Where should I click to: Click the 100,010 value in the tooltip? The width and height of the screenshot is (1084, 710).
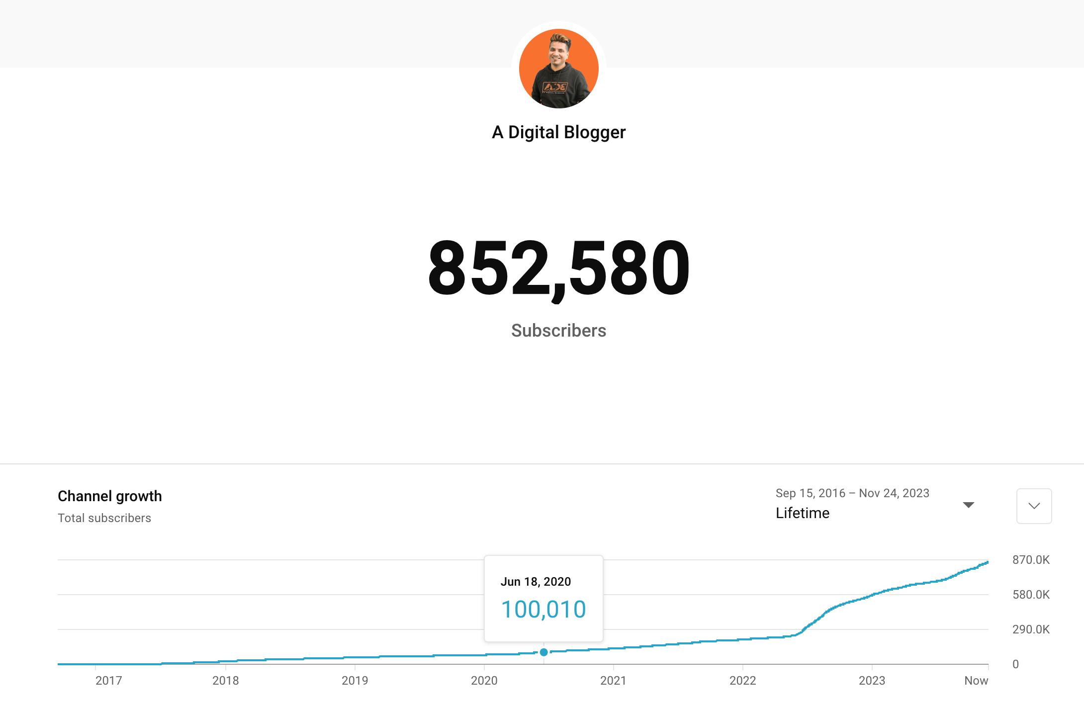[543, 608]
